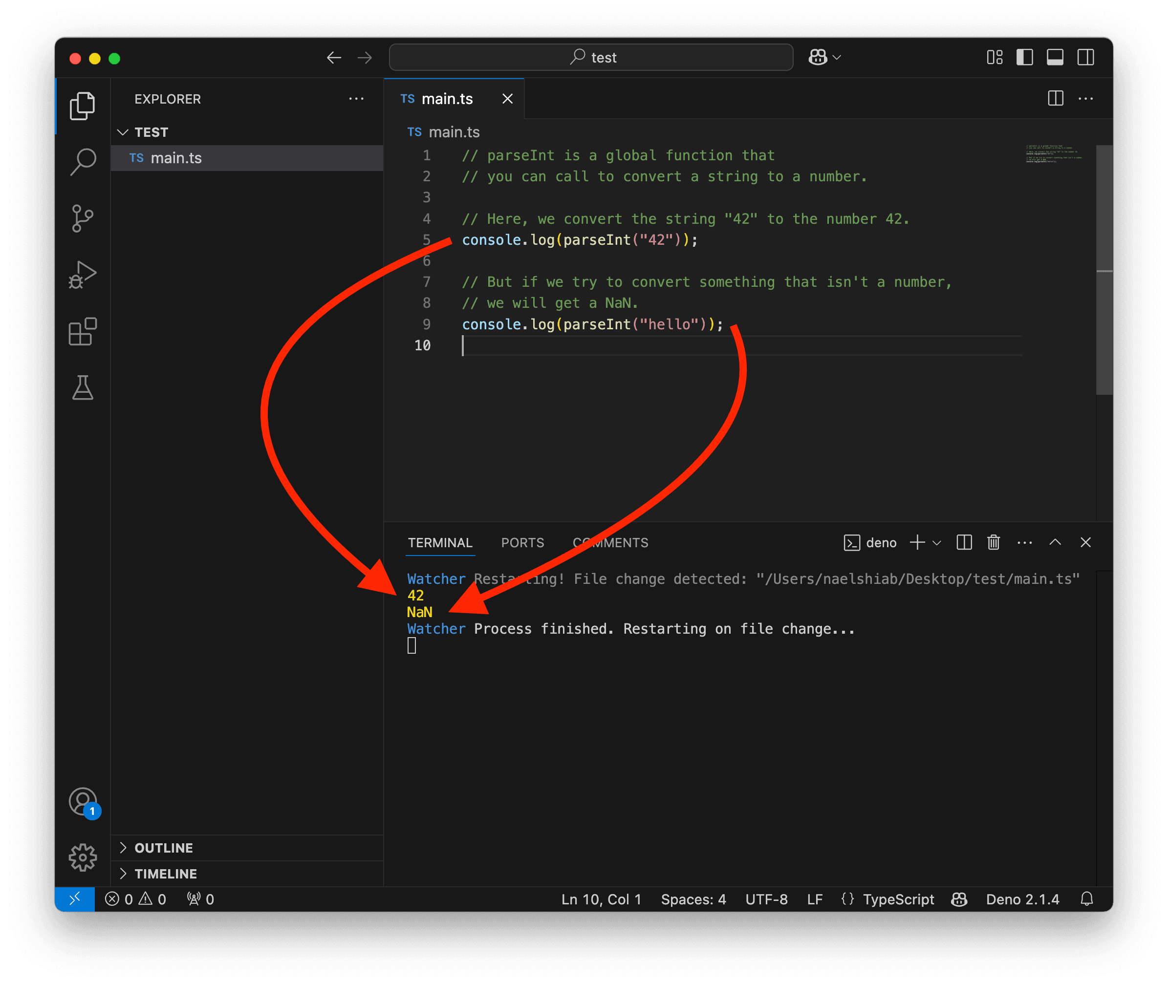Click the test search command center field
1168x984 pixels.
pos(591,58)
